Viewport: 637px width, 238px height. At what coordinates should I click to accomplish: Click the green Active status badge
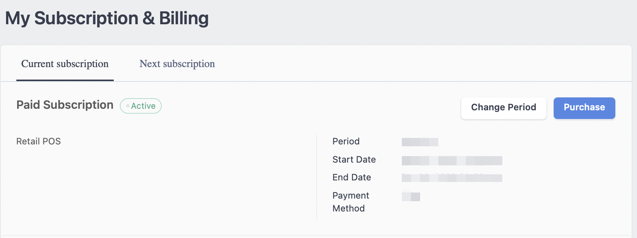[x=141, y=106]
